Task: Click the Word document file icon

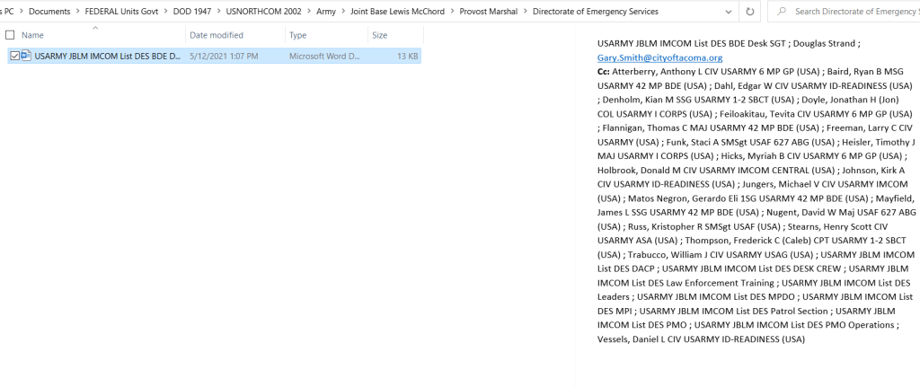Action: pyautogui.click(x=26, y=56)
